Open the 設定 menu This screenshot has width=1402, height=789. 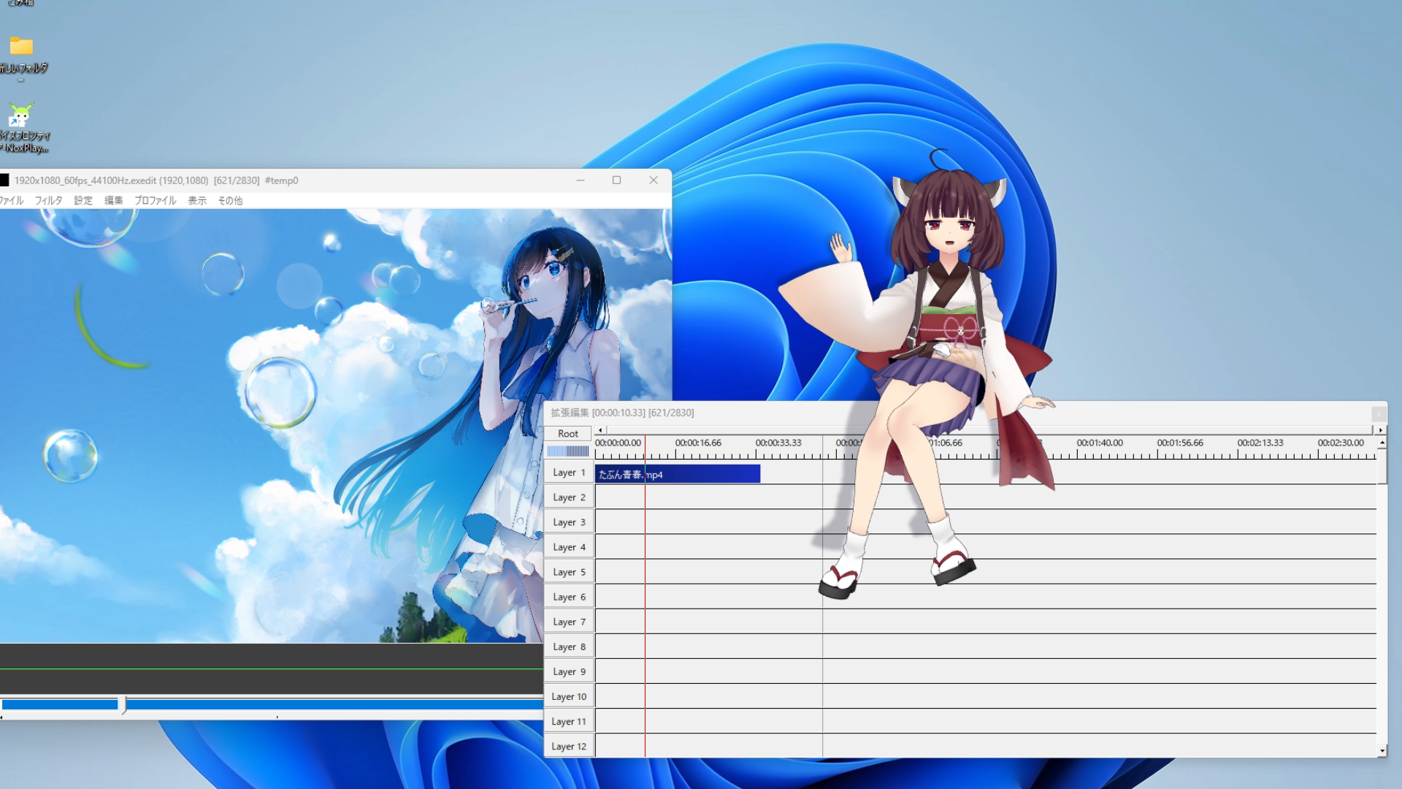[x=83, y=200]
